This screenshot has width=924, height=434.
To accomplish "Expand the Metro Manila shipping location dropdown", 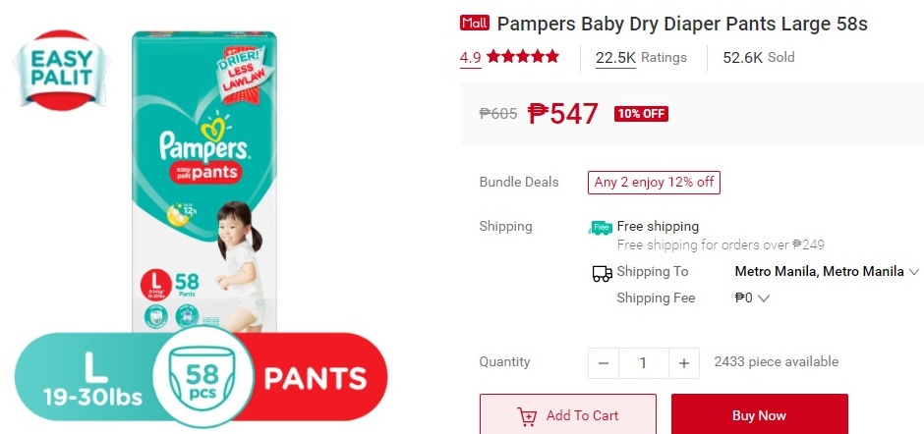I will pos(827,271).
